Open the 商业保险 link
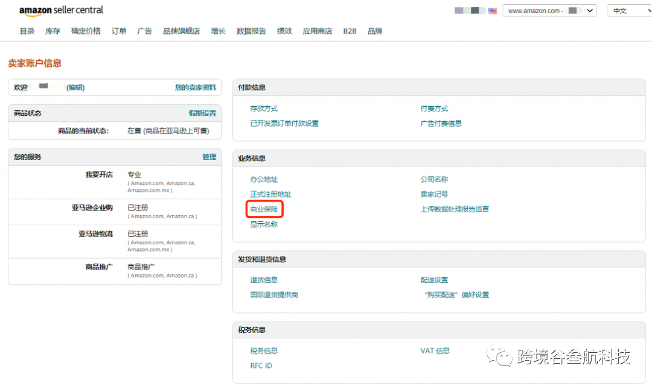652x386 pixels. 264,209
